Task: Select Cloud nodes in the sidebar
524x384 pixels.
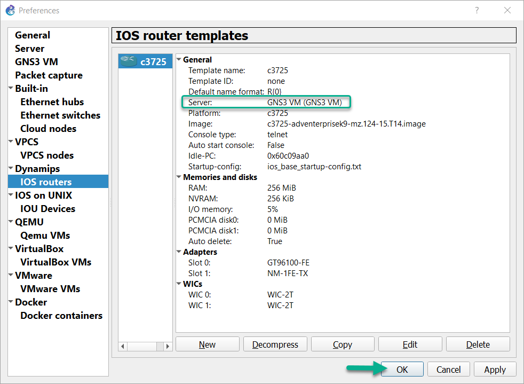Action: coord(48,129)
